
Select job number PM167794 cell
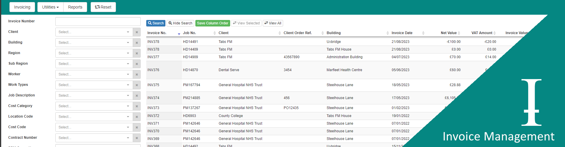[x=192, y=85]
